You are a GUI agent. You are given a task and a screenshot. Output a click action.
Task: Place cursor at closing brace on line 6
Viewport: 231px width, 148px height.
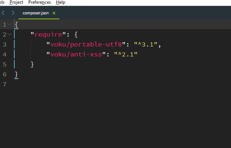(16, 75)
